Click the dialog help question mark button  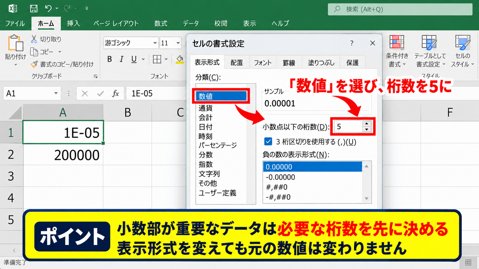click(352, 43)
